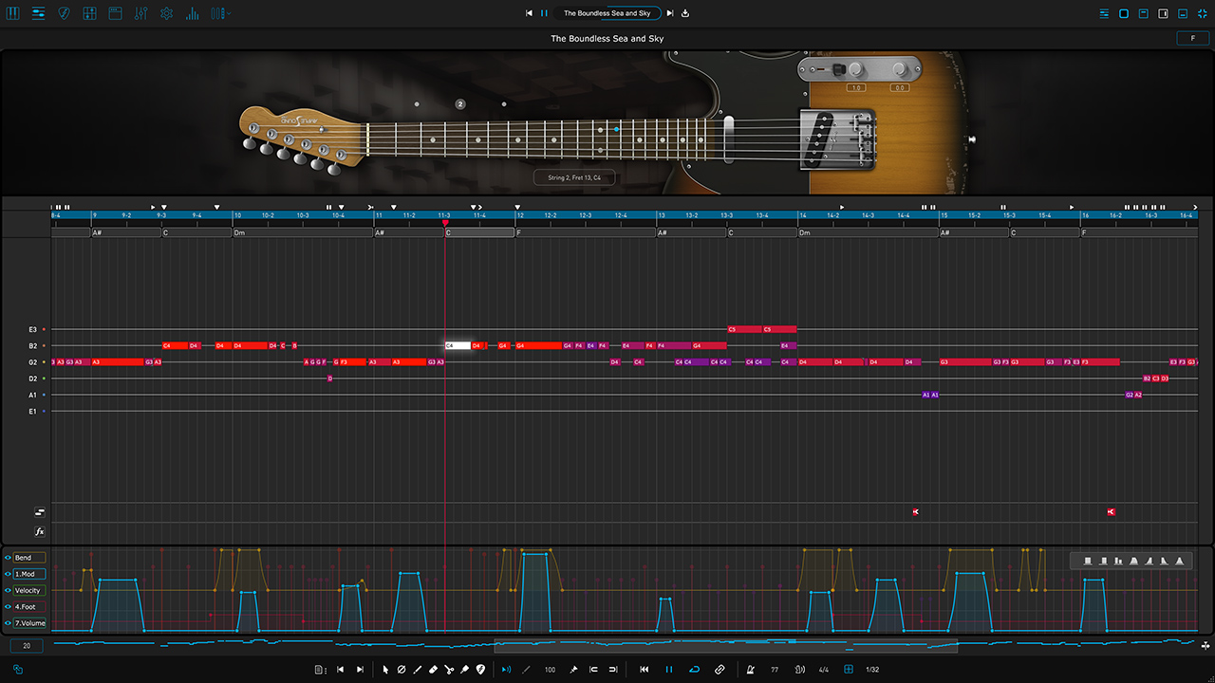1215x683 pixels.
Task: Toggle visibility eye of the 1.Mod lane
Action: (7, 574)
